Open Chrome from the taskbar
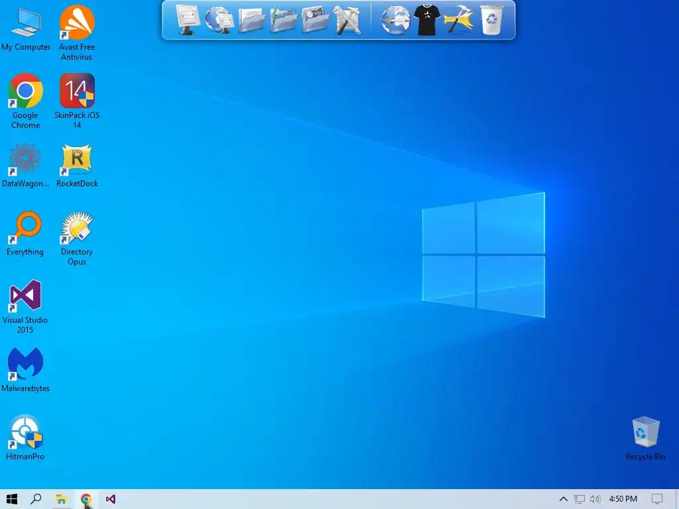This screenshot has height=509, width=679. (x=86, y=499)
